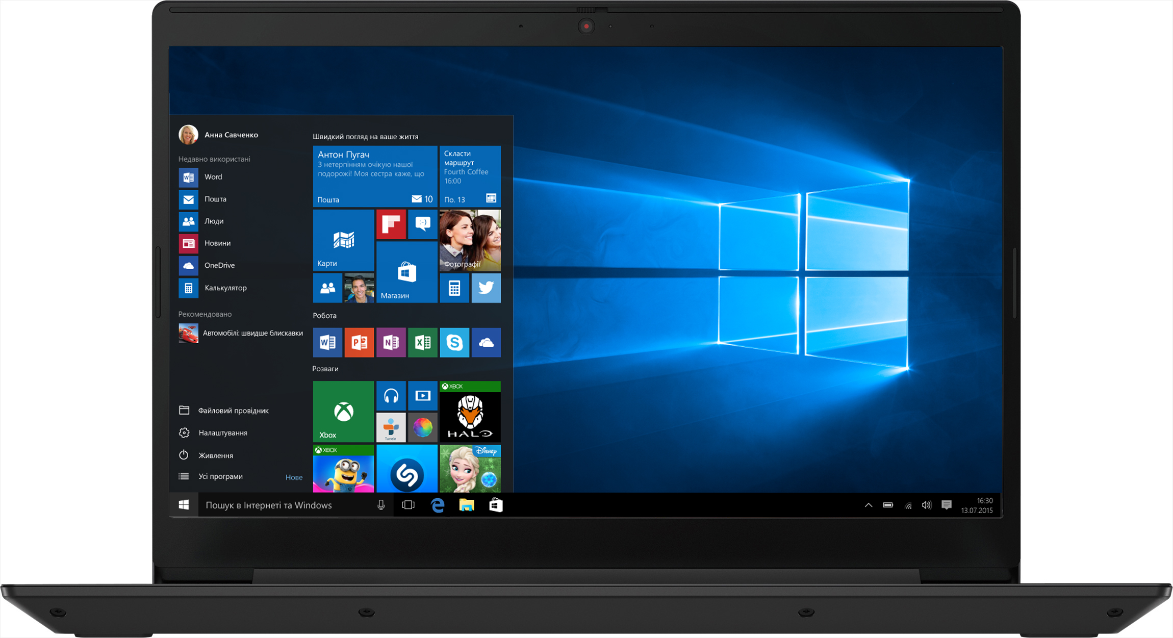
Task: Open Task View on the taskbar
Action: 409,505
